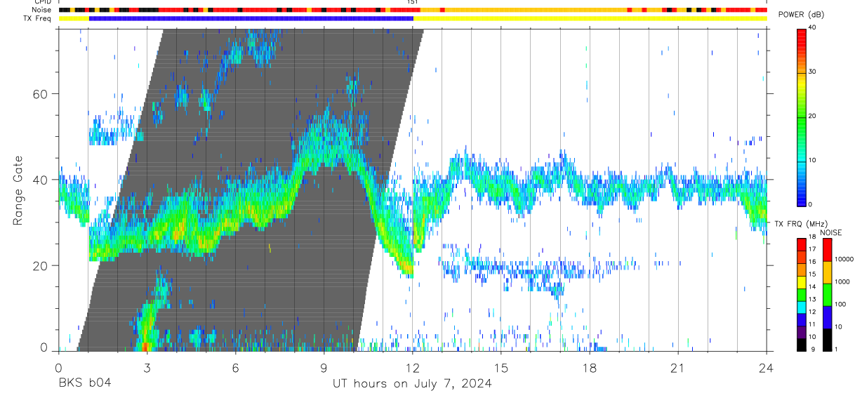Click the '30' tick on power colorbar

[812, 72]
